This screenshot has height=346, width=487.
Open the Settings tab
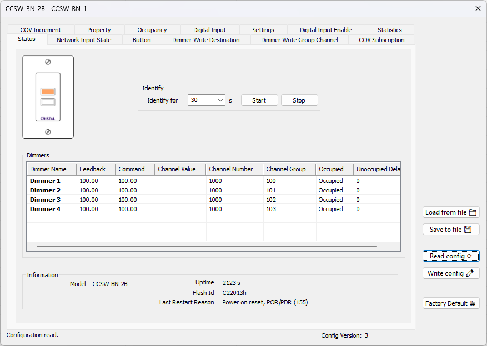(263, 30)
